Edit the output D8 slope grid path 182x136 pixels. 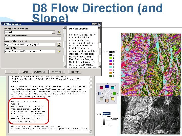coord(30,51)
